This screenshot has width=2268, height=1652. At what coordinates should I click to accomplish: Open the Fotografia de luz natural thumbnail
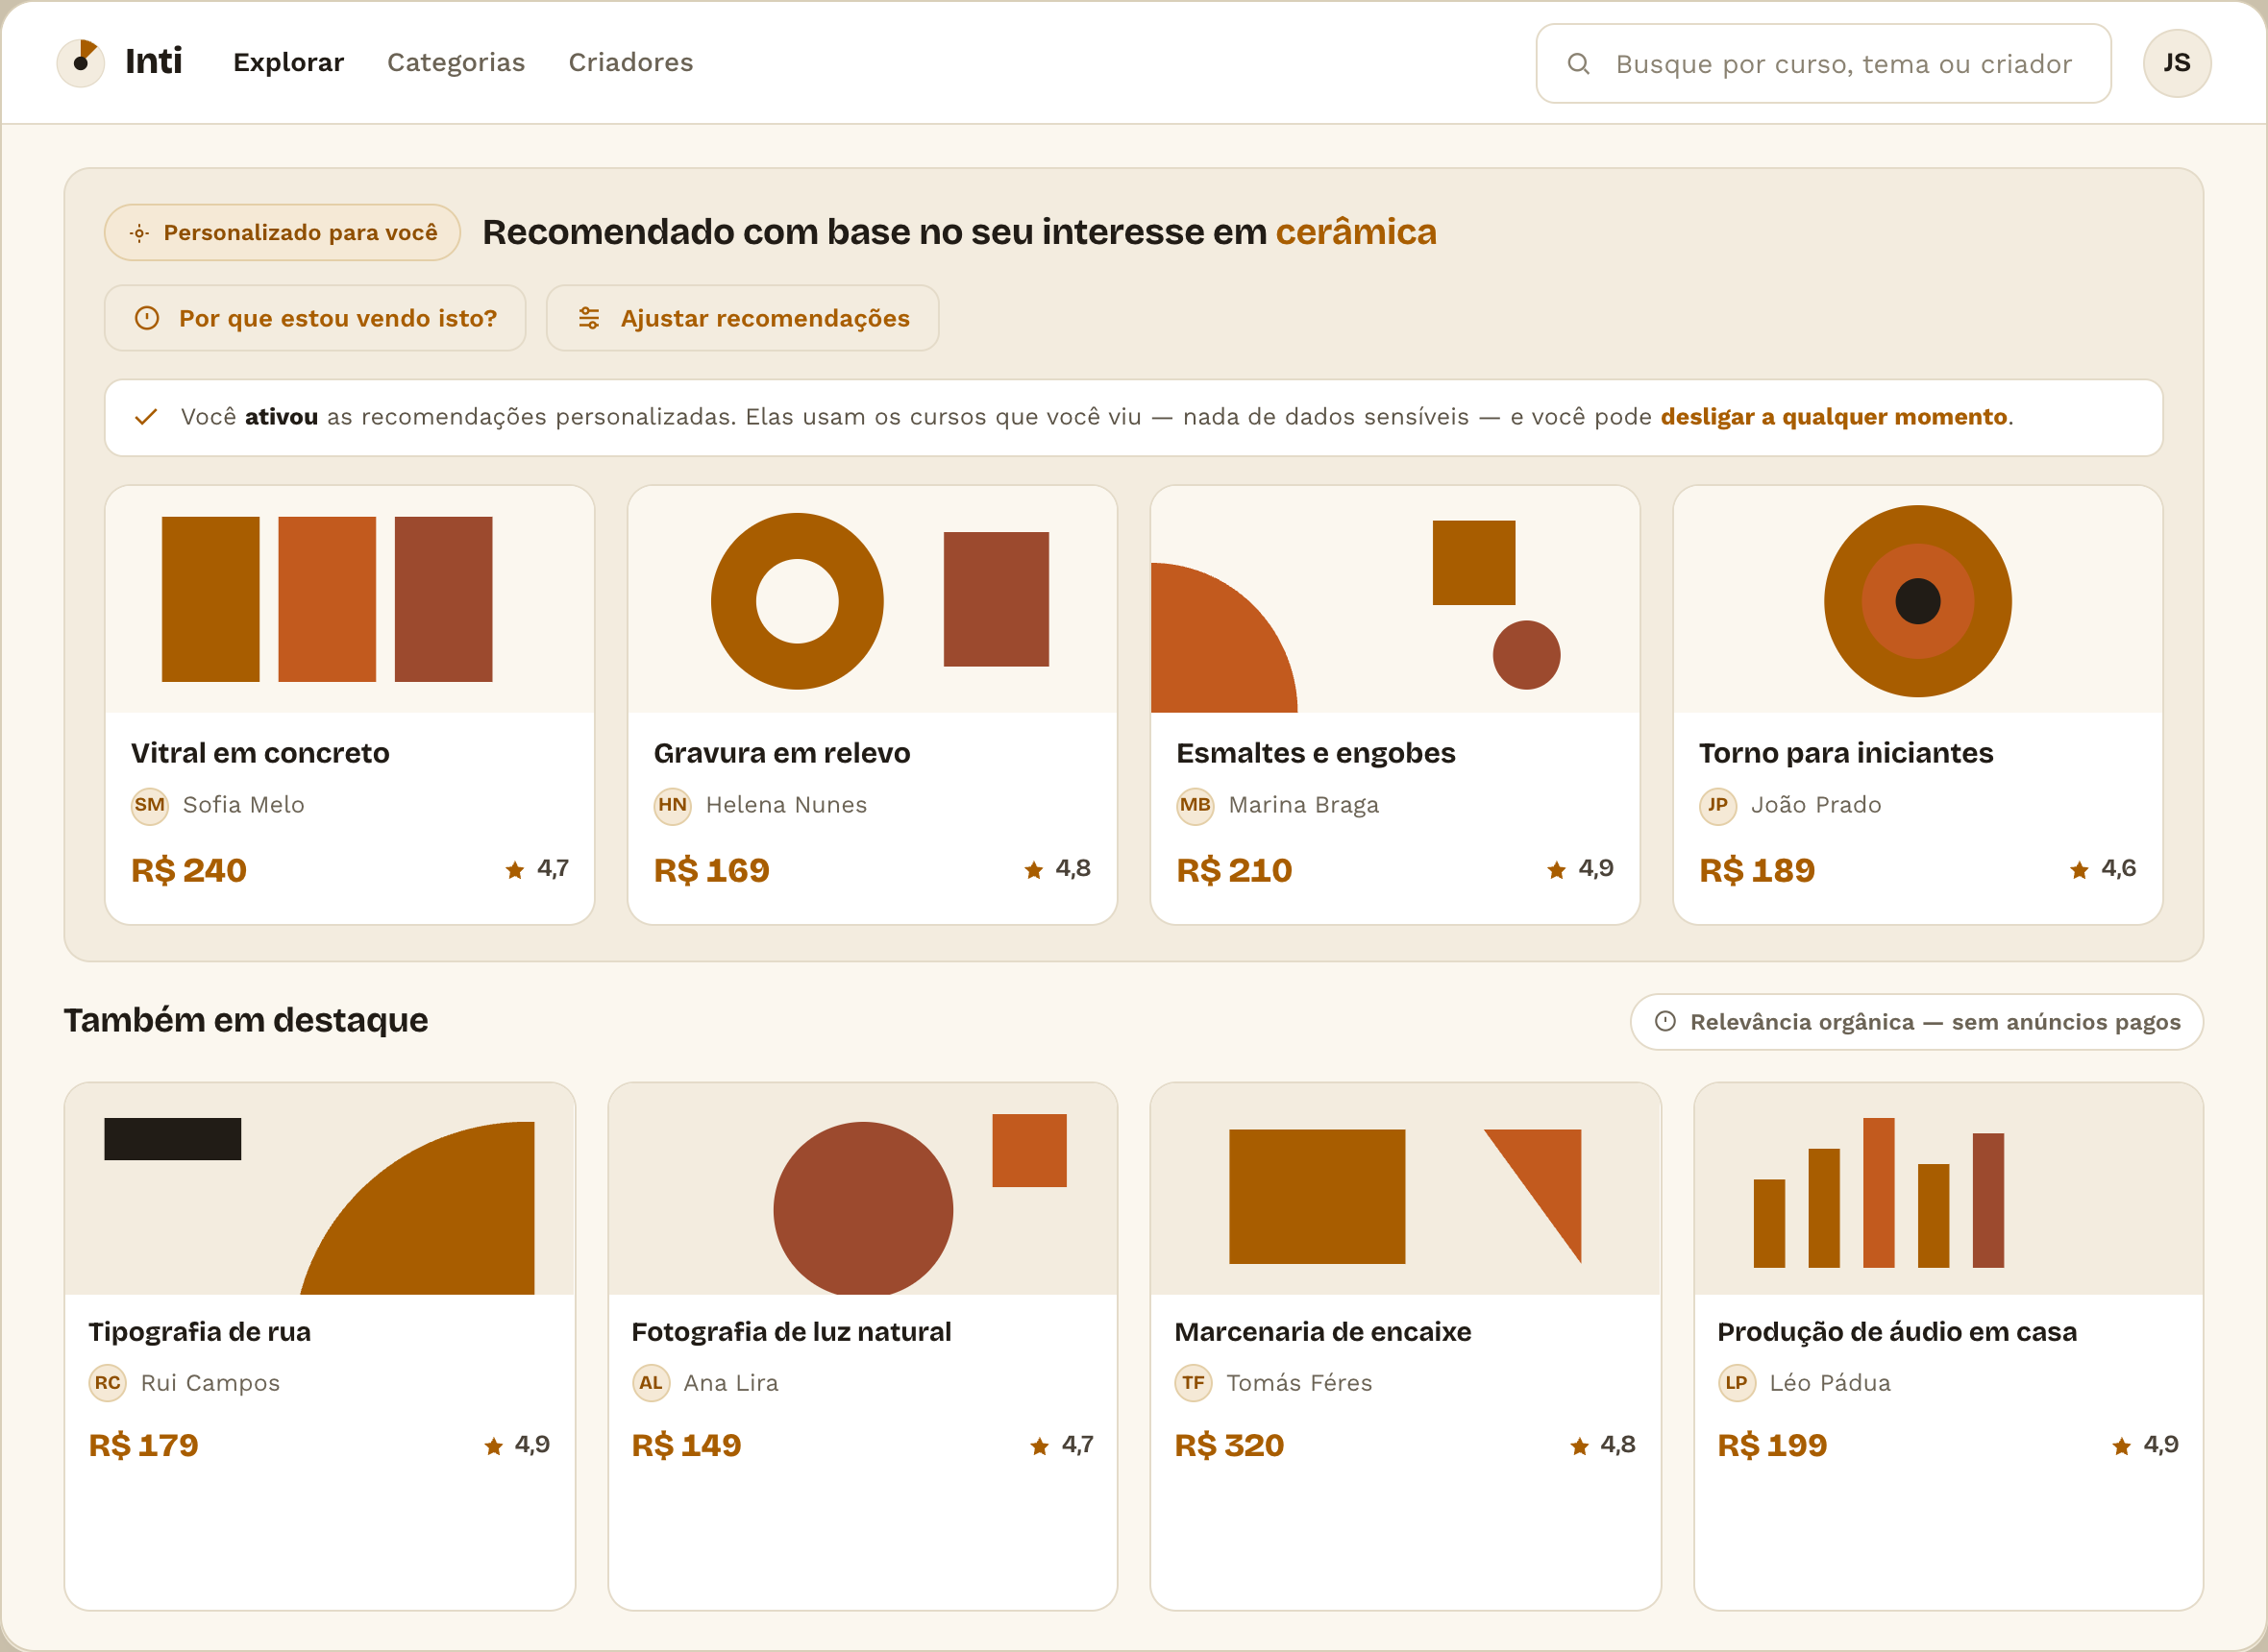pos(863,1190)
